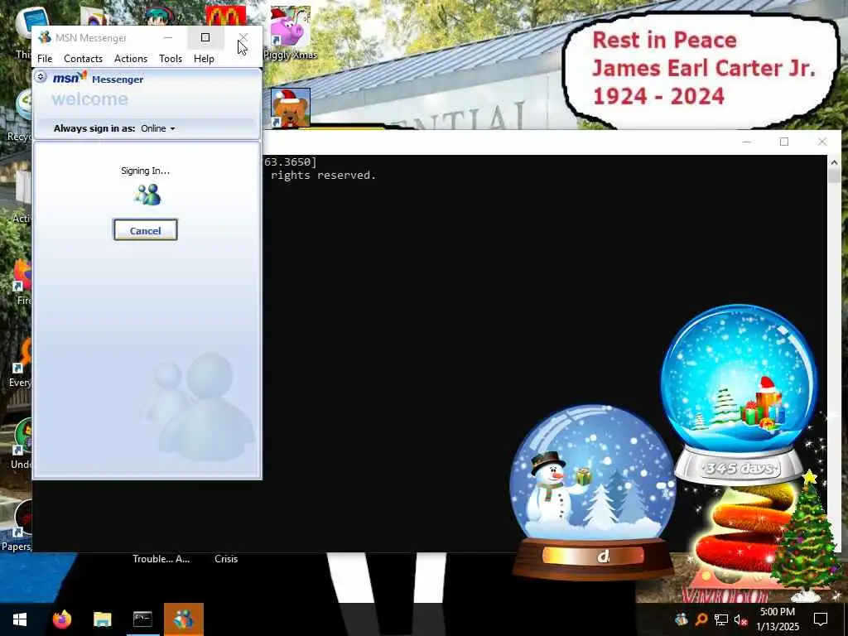Open the Actions menu
Viewport: 848px width, 636px height.
click(130, 59)
